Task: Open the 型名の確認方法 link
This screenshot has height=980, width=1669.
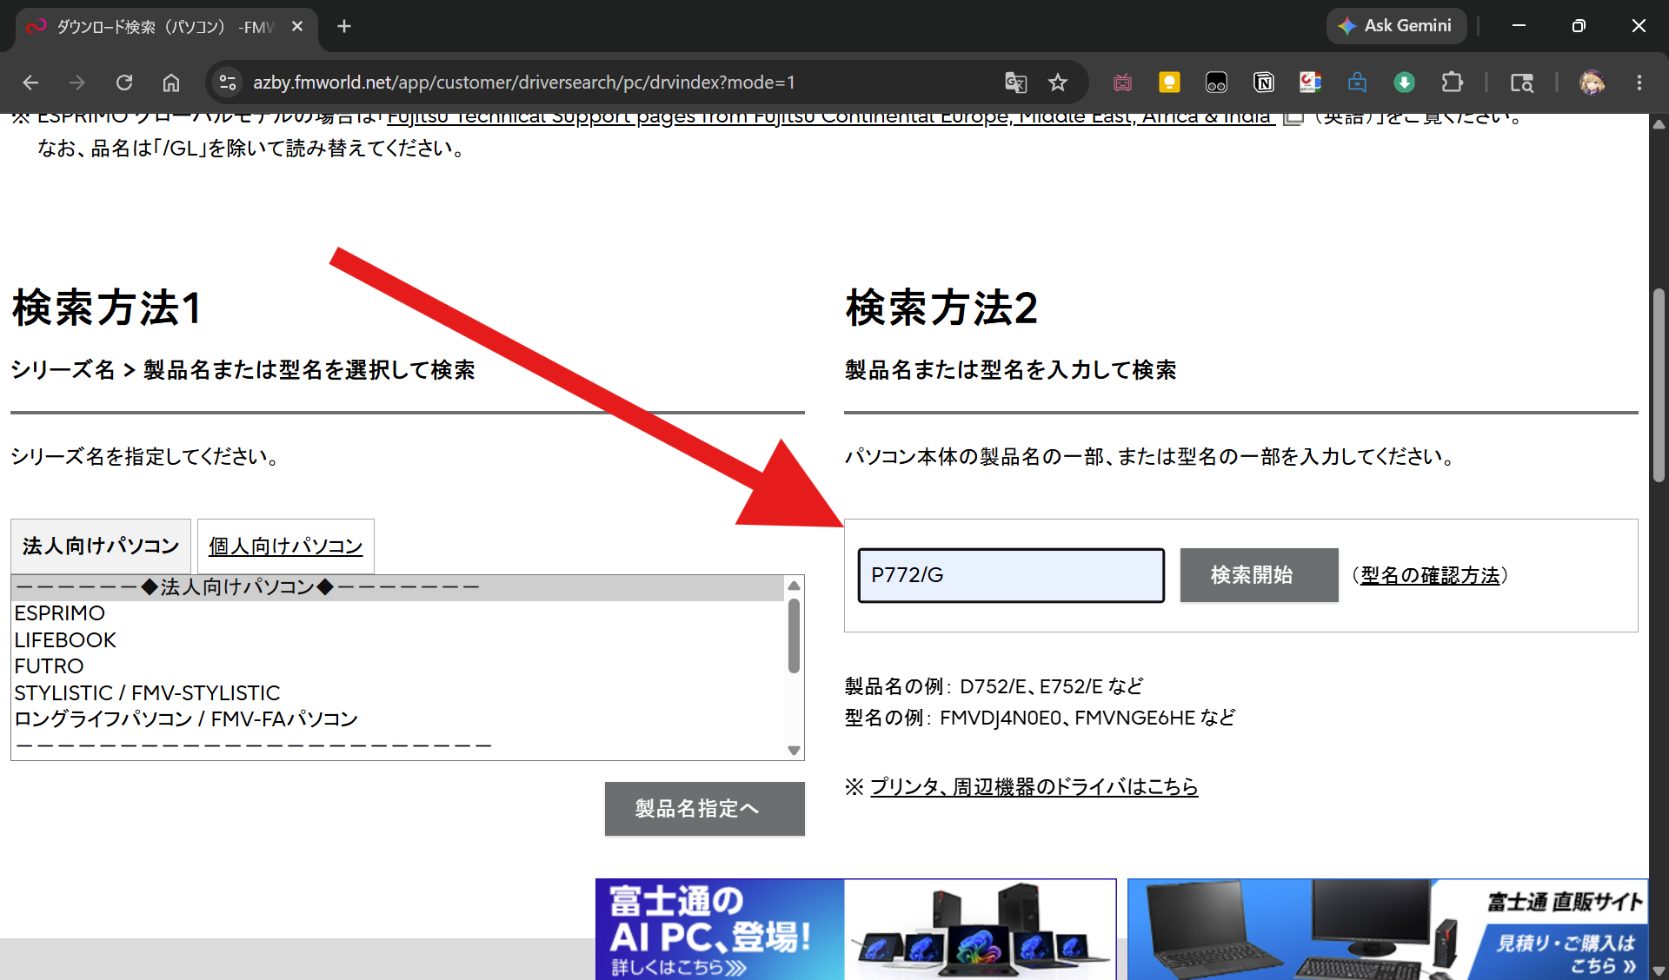Action: tap(1430, 575)
